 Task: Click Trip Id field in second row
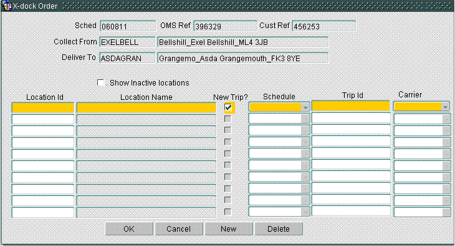[x=351, y=118]
